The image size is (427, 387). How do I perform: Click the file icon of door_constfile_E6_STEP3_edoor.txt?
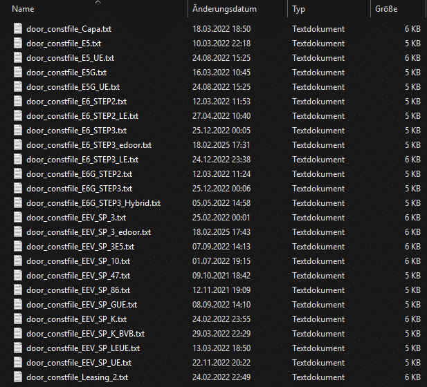pos(19,145)
